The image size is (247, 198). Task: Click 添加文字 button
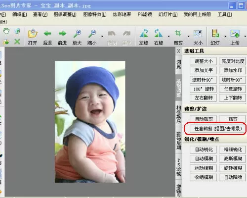[x=203, y=70]
